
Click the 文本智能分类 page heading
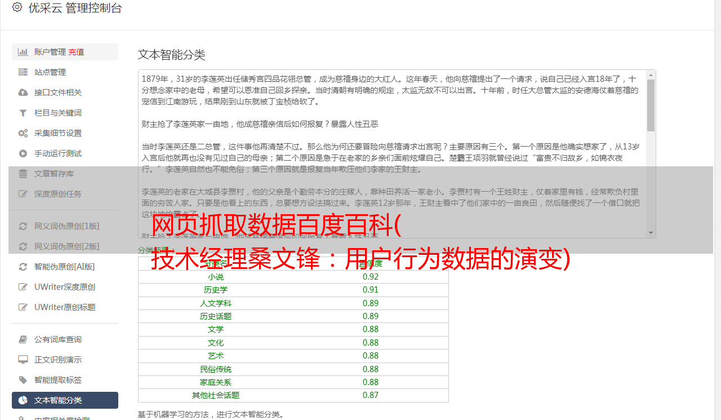tap(172, 55)
